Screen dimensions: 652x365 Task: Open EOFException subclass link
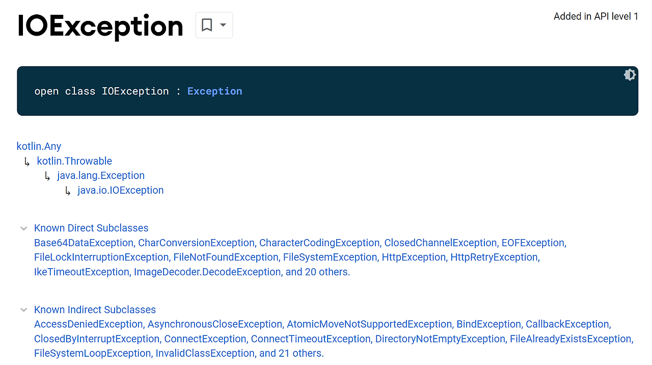click(533, 243)
